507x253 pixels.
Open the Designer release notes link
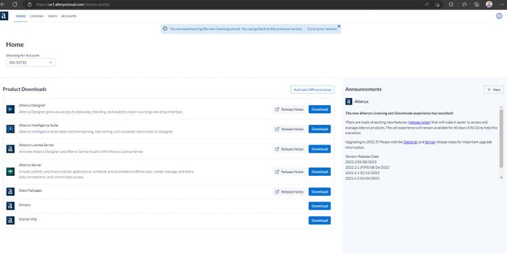click(x=410, y=142)
